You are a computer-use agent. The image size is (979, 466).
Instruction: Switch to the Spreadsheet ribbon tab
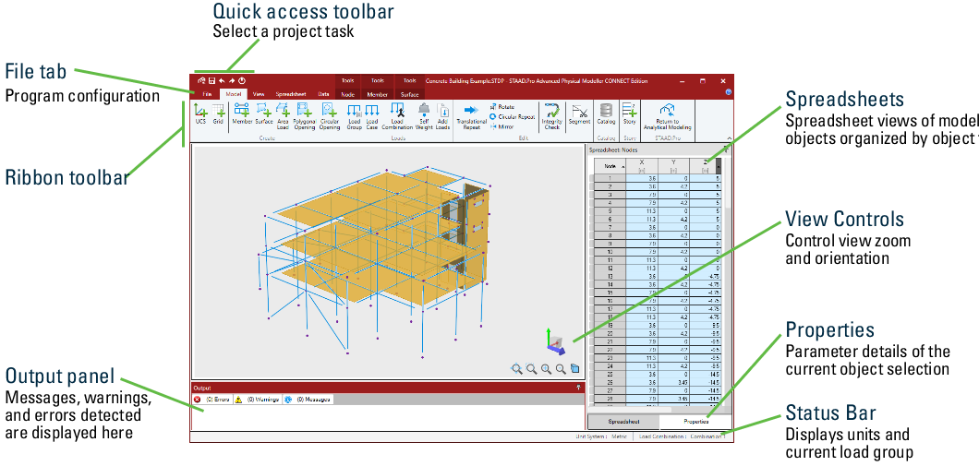(290, 94)
